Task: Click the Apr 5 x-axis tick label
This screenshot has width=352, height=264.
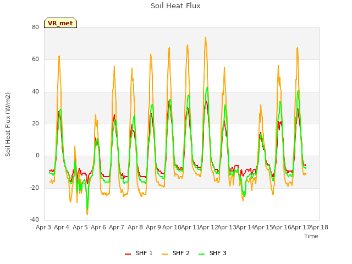Action: click(x=80, y=227)
